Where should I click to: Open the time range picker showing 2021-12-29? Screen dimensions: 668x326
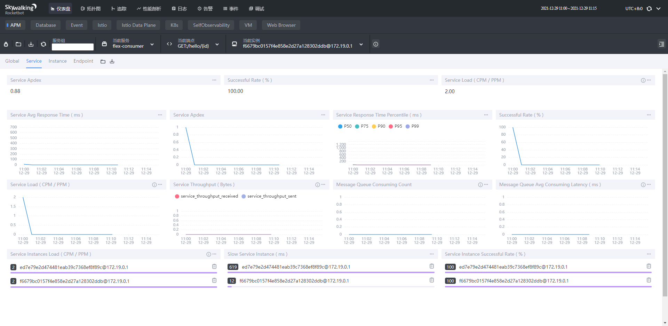568,8
